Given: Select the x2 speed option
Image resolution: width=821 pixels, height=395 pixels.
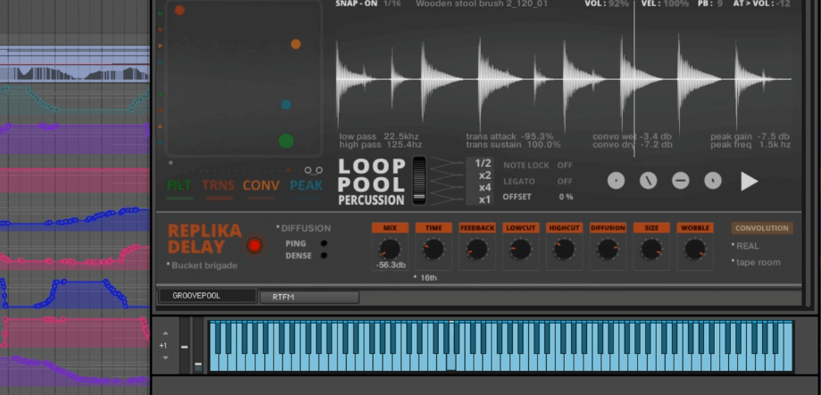Looking at the screenshot, I should click(484, 175).
